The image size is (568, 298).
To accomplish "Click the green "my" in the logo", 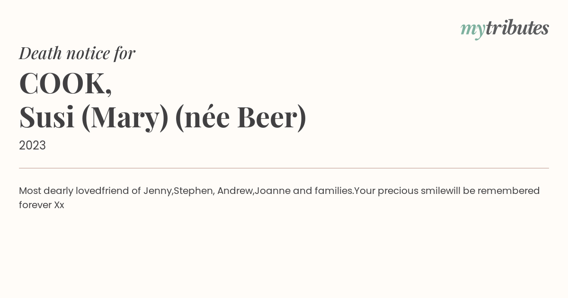I will click(x=472, y=29).
